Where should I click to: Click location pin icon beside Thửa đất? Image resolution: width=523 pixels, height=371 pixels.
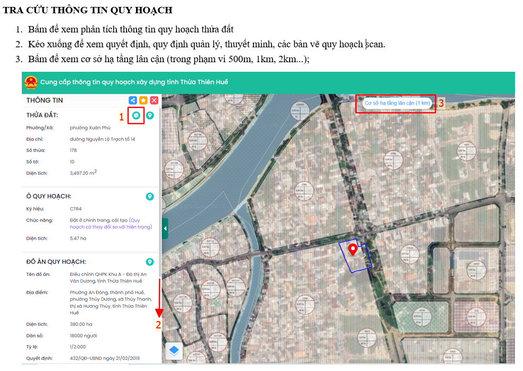150,115
